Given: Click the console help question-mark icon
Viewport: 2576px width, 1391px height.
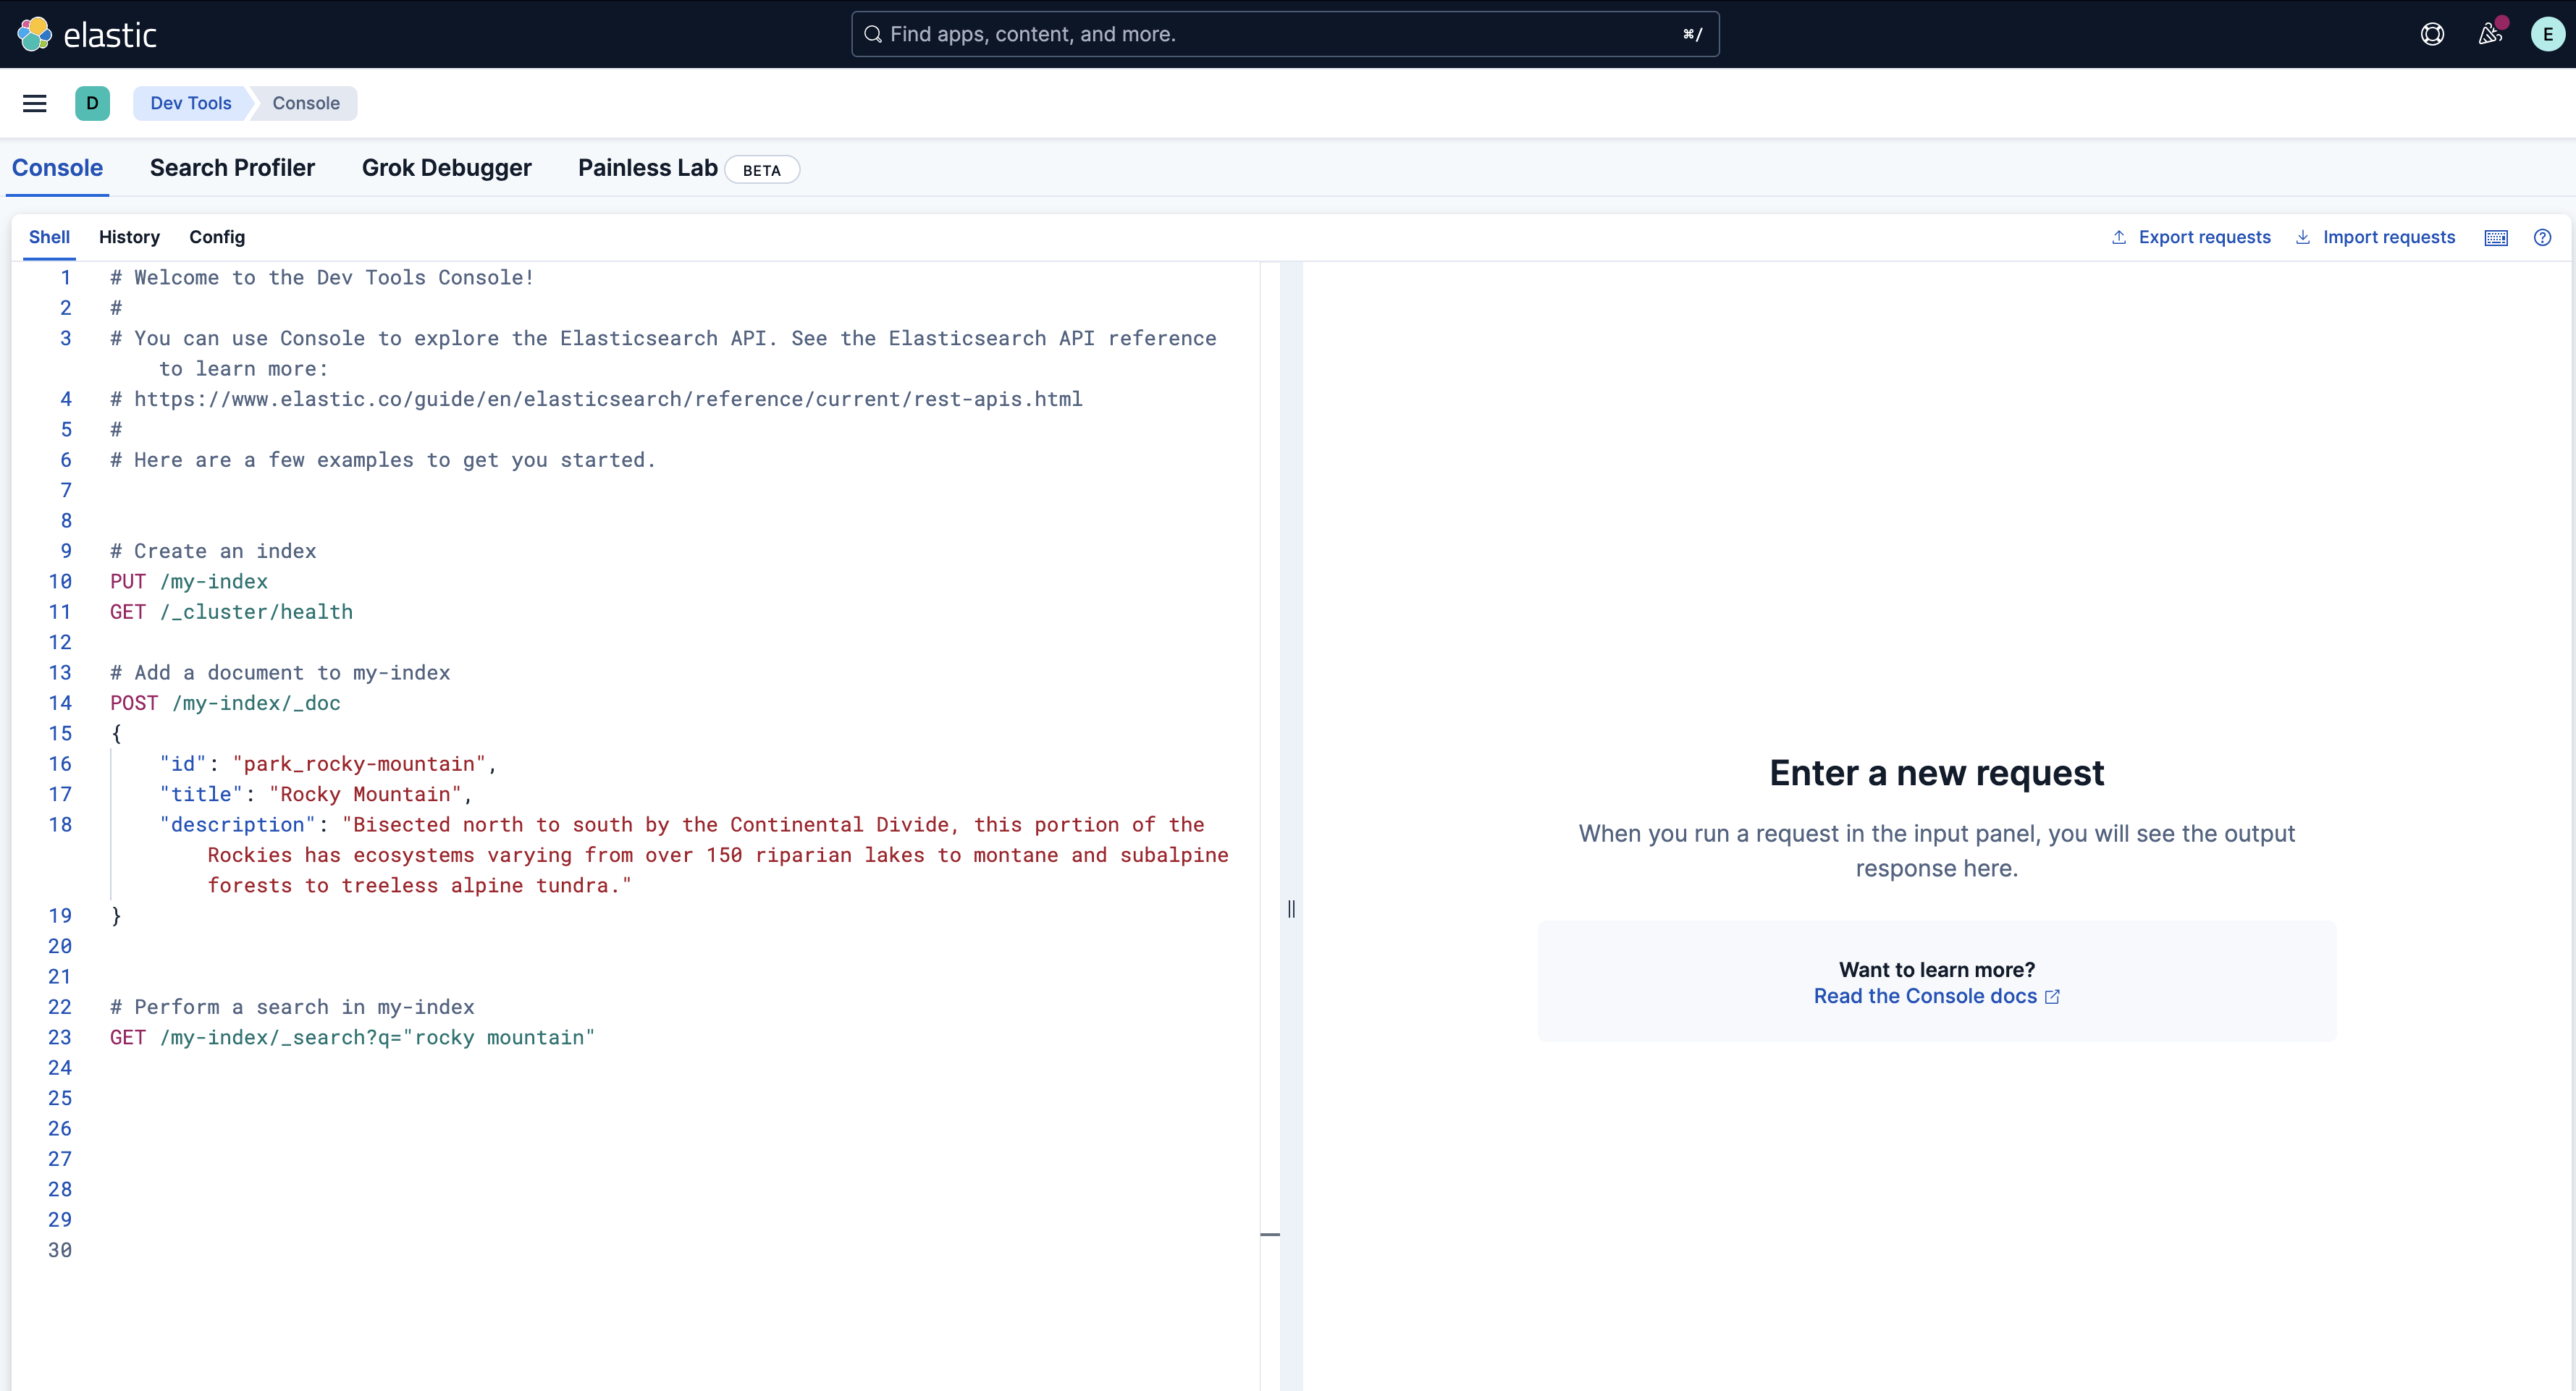Looking at the screenshot, I should pos(2542,237).
